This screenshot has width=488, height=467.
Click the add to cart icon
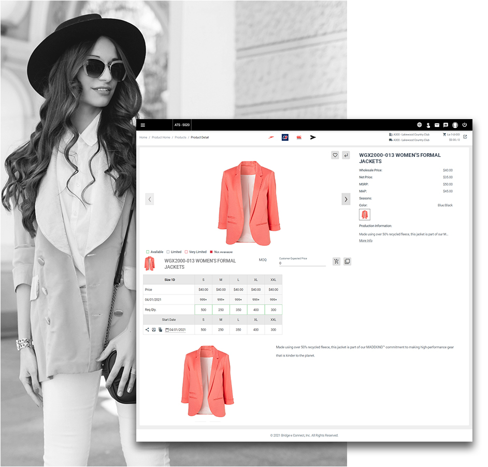pos(336,261)
